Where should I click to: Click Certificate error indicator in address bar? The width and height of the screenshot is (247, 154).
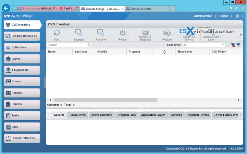click(x=68, y=9)
